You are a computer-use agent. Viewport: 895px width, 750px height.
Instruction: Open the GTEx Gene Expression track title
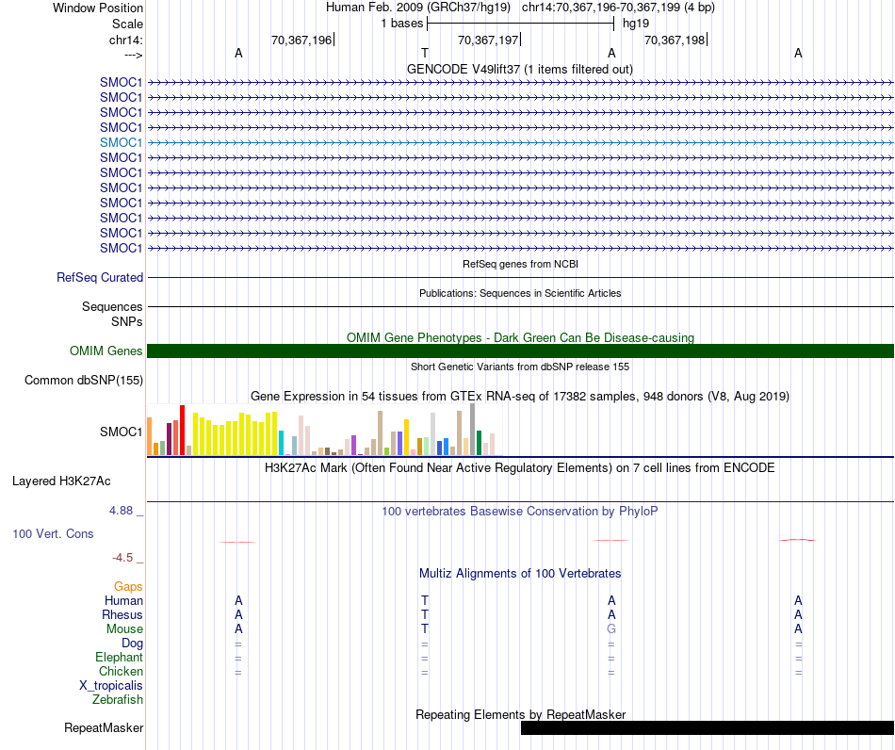pos(520,396)
